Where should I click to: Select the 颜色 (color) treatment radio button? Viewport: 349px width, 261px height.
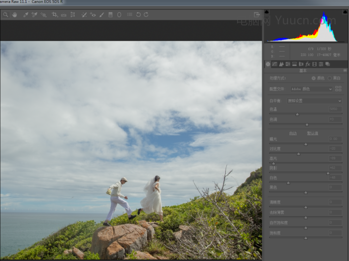[313, 78]
